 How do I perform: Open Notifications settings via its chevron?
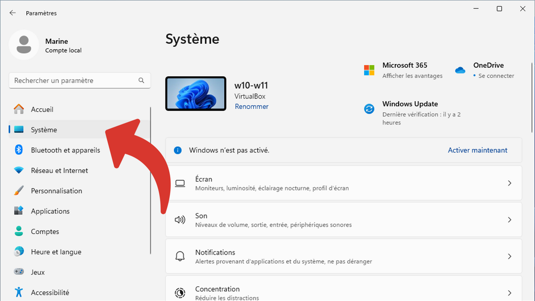point(510,256)
